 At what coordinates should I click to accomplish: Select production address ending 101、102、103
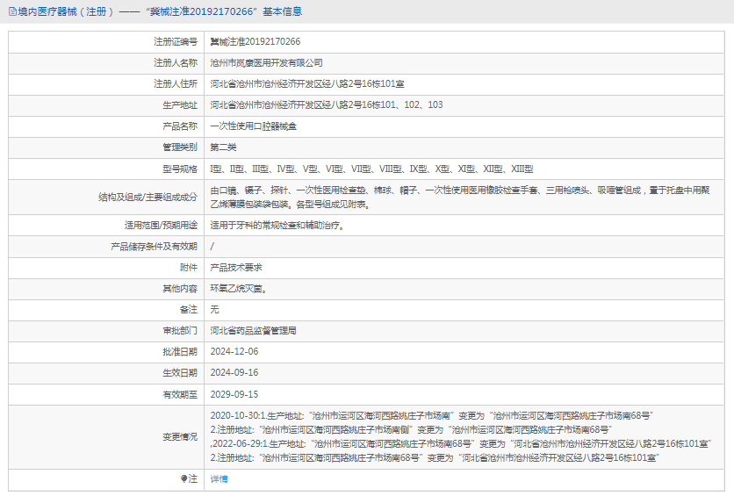pyautogui.click(x=327, y=104)
